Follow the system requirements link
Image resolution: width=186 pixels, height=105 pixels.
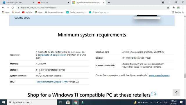tap(159, 75)
